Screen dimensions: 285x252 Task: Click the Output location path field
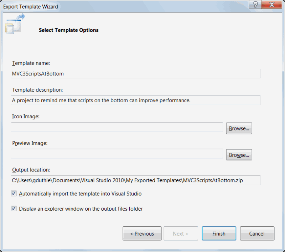coord(135,180)
